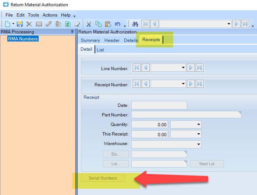The width and height of the screenshot is (257, 195).
Task: Go to next Receipt Number
Action: (190, 84)
